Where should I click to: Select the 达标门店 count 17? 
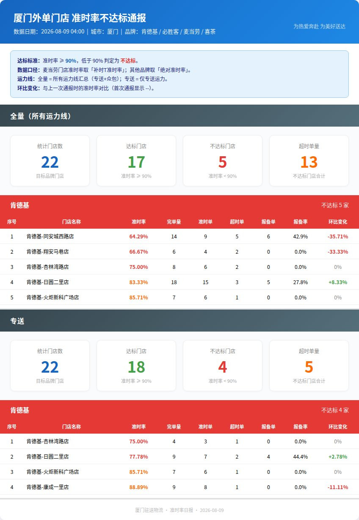coord(136,162)
